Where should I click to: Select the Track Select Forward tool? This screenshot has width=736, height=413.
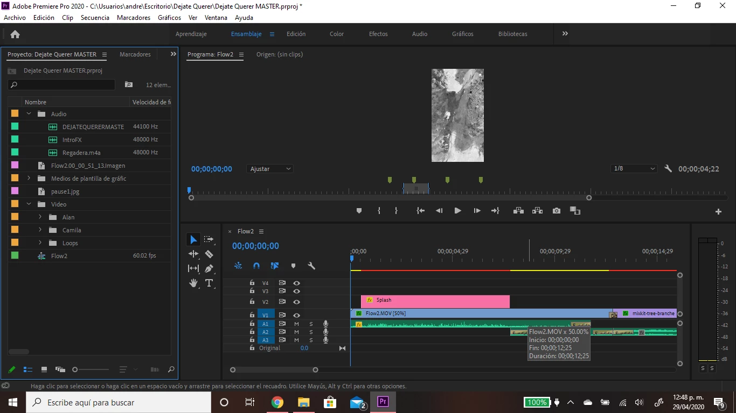[x=209, y=239]
